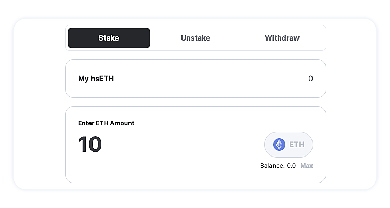This screenshot has width=390, height=208.
Task: Click the Enter ETH Amount label
Action: coord(106,123)
